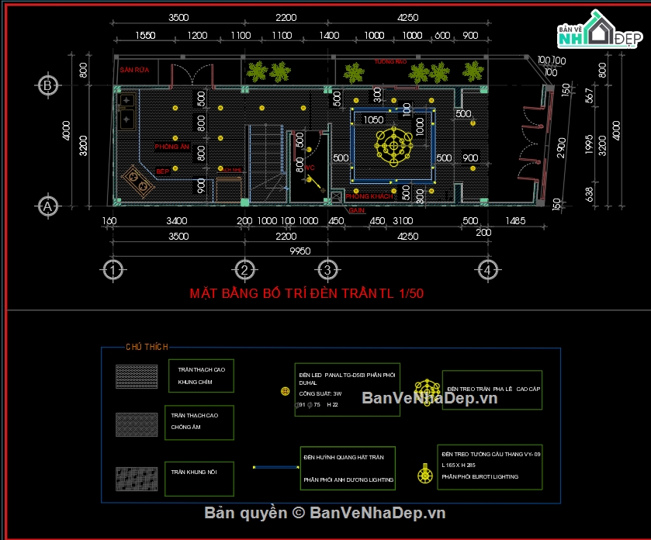Select the SÂN RỬA label
The height and width of the screenshot is (540, 651).
point(133,70)
